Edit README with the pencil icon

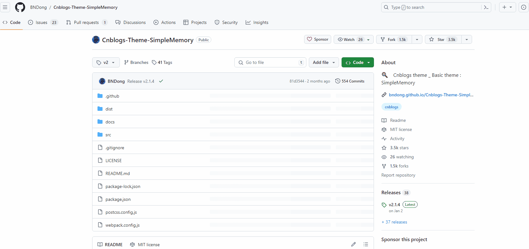pyautogui.click(x=354, y=244)
